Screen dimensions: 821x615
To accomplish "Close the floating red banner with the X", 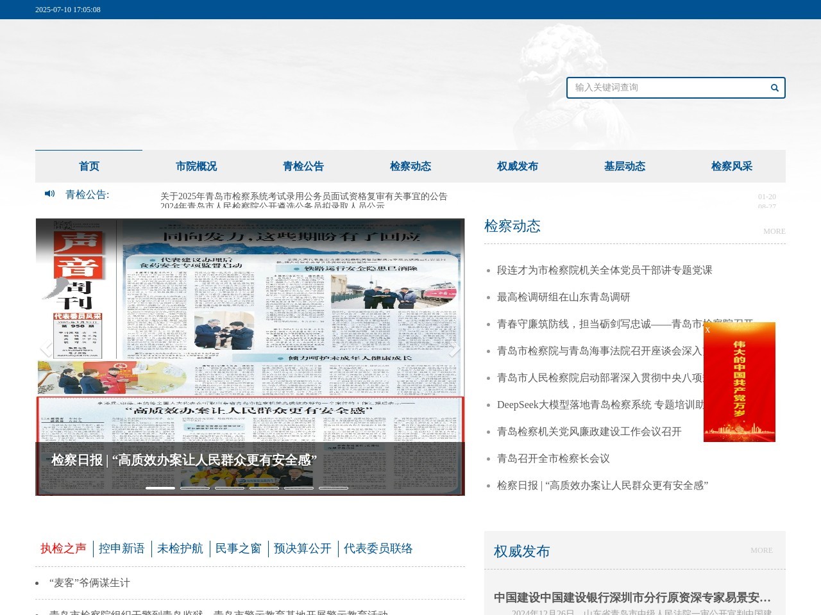I will pyautogui.click(x=707, y=330).
